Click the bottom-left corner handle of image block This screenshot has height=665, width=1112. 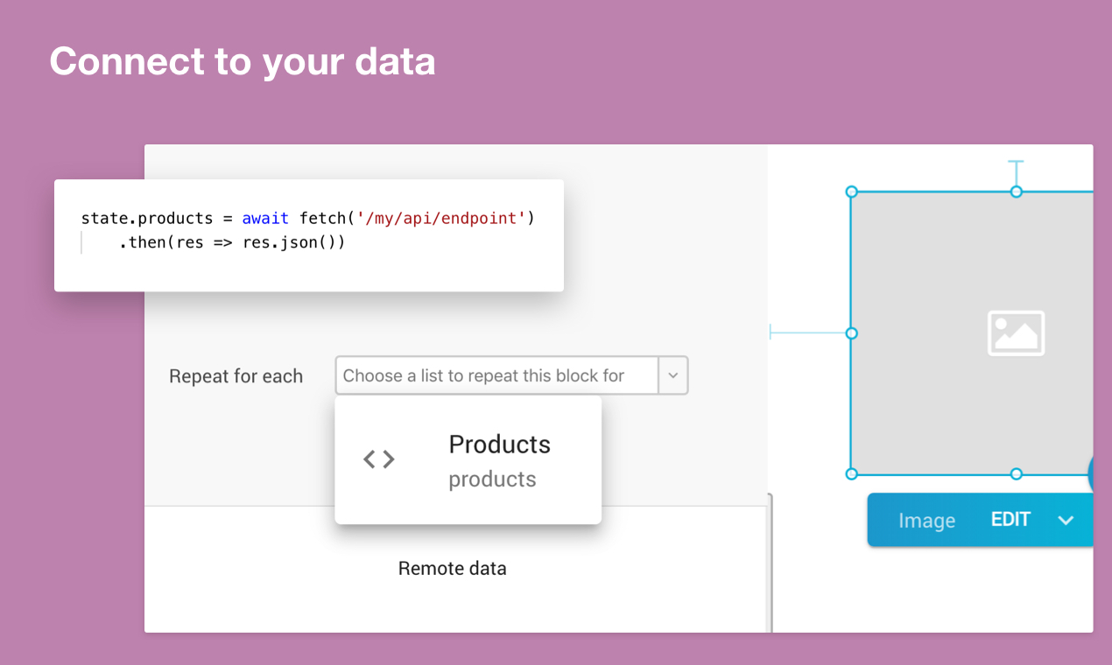(851, 474)
